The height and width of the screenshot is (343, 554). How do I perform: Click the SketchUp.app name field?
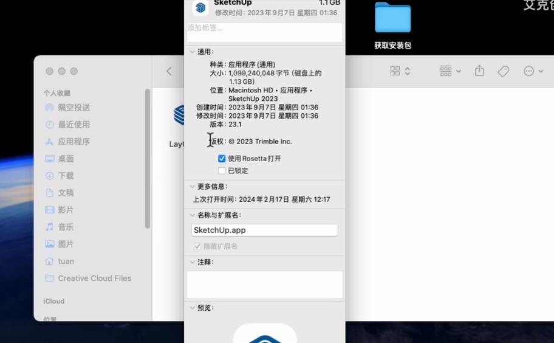click(264, 230)
